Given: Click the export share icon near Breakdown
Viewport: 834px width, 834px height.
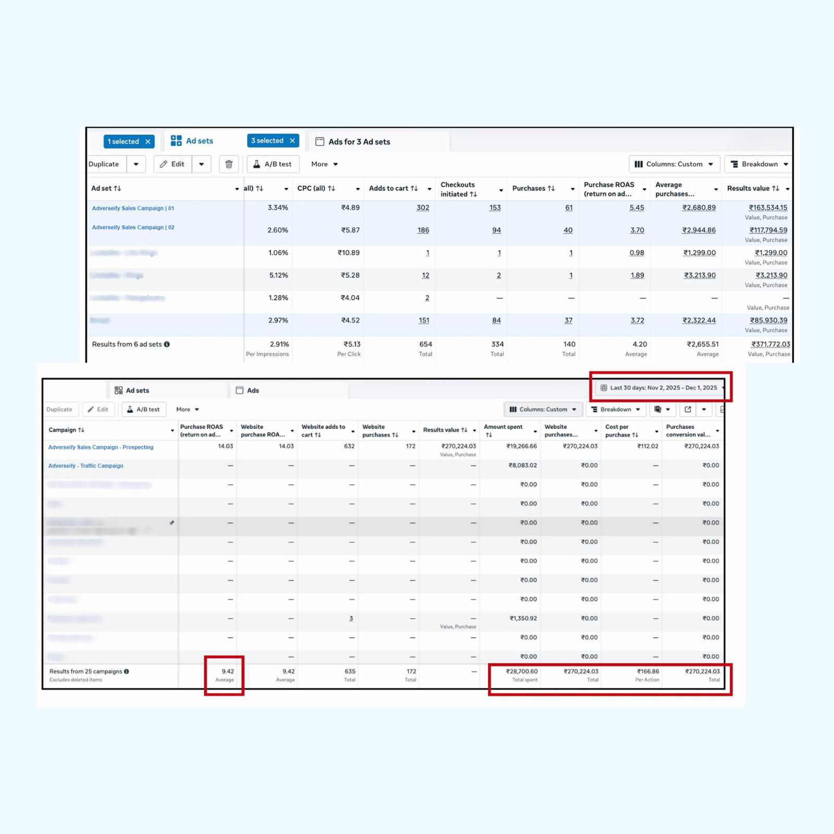Looking at the screenshot, I should pyautogui.click(x=688, y=409).
